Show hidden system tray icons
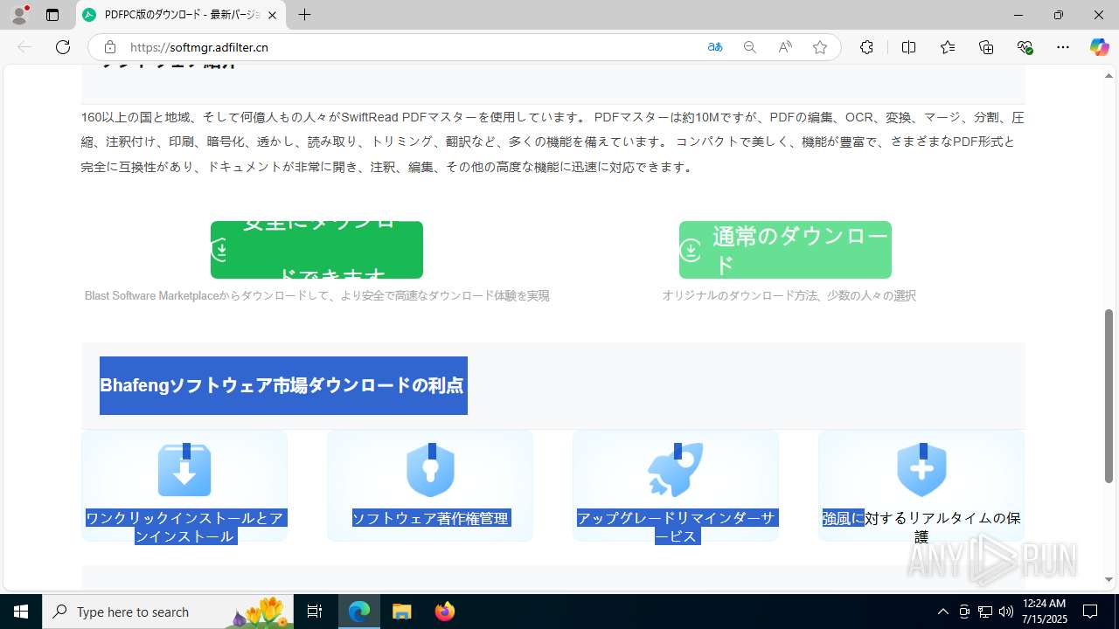 (x=942, y=612)
